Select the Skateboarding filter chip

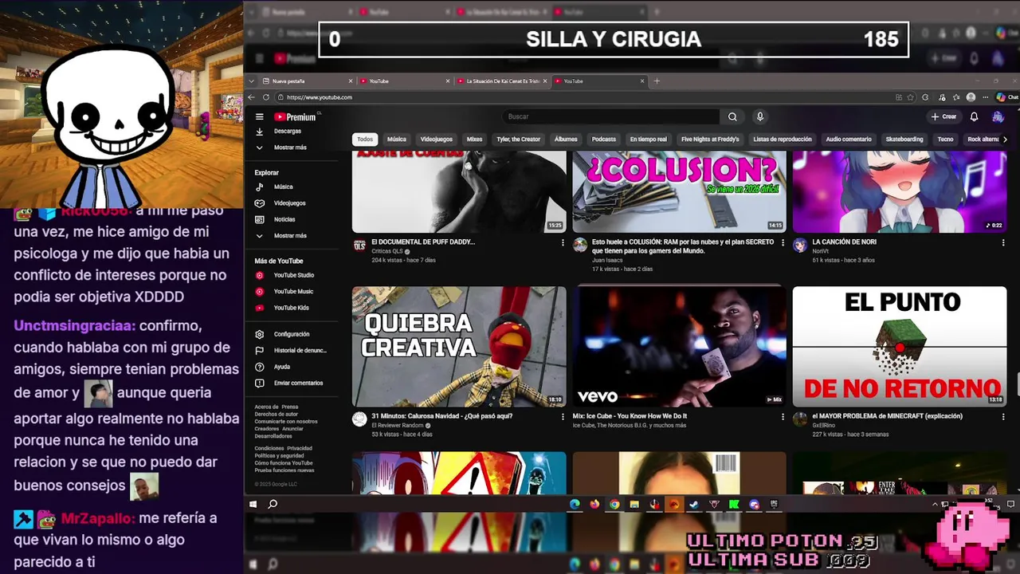904,140
